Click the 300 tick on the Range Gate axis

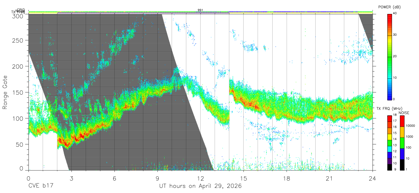(18, 16)
